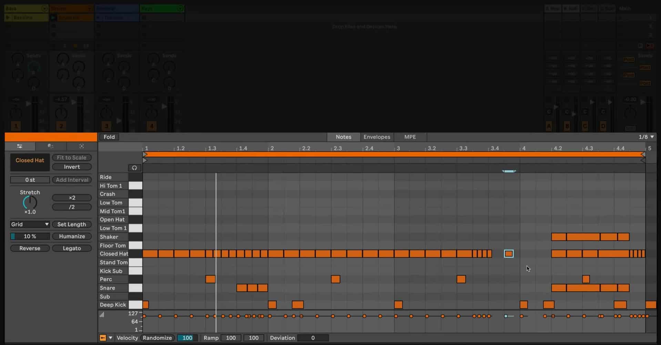Click the Deviation value field
Viewport: 661px width, 345px height.
pos(313,338)
